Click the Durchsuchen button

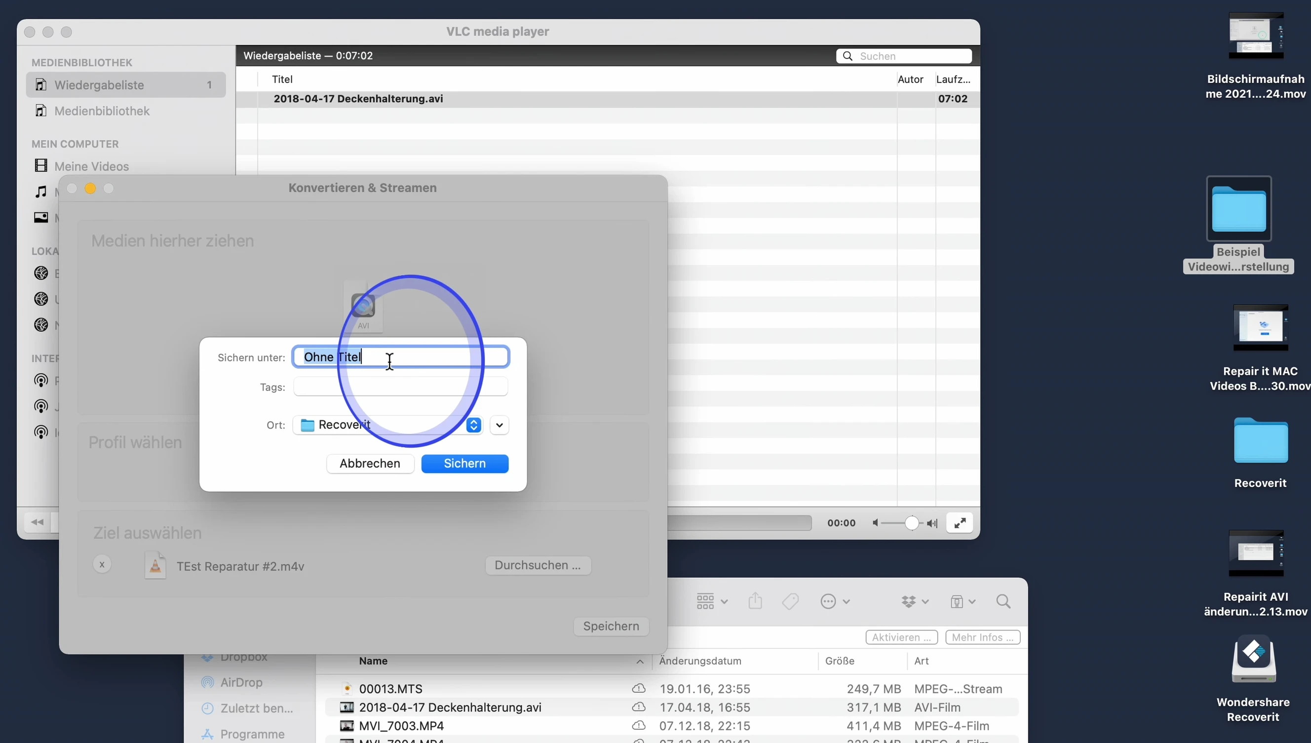coord(538,565)
